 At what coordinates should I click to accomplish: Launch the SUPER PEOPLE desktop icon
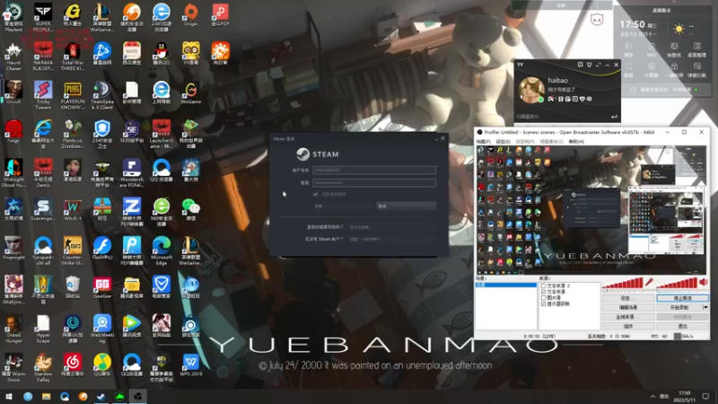pos(43,17)
